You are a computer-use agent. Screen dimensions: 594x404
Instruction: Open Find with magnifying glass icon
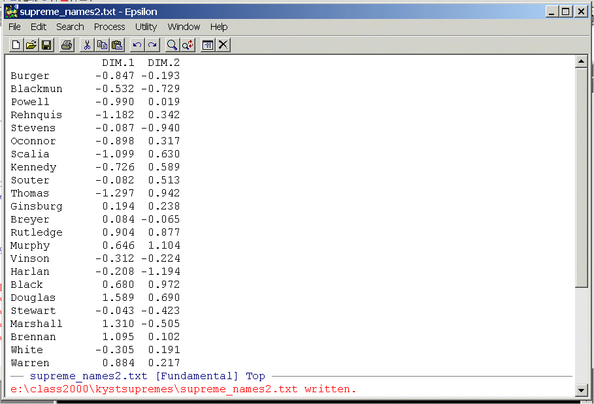point(172,45)
